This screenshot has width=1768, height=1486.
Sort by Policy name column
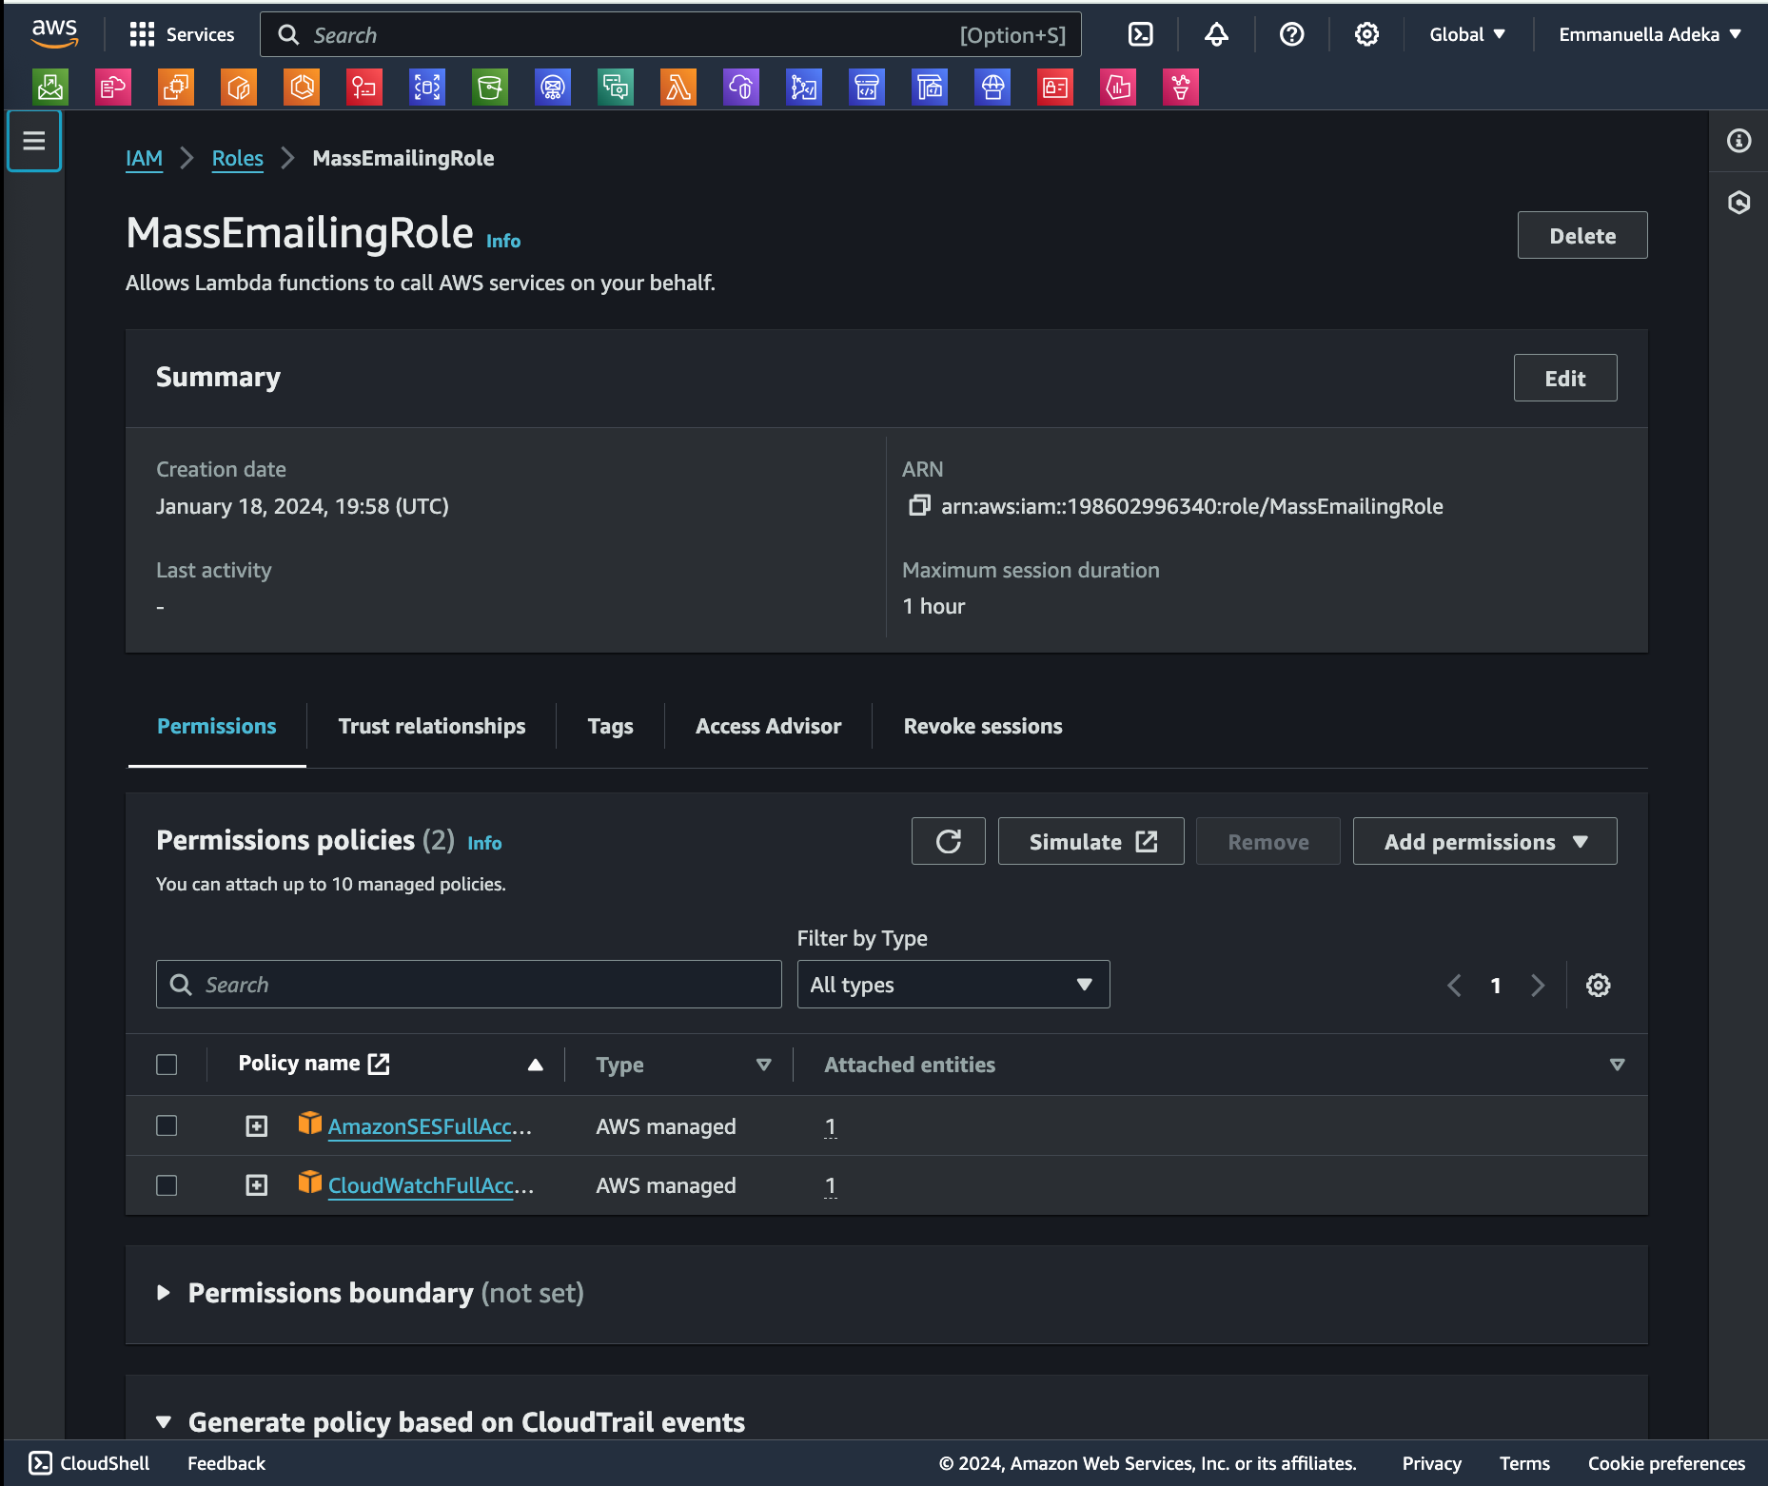535,1065
